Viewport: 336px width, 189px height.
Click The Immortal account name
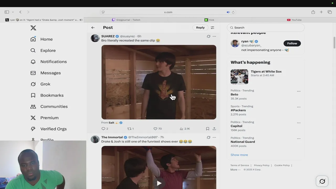point(112,137)
